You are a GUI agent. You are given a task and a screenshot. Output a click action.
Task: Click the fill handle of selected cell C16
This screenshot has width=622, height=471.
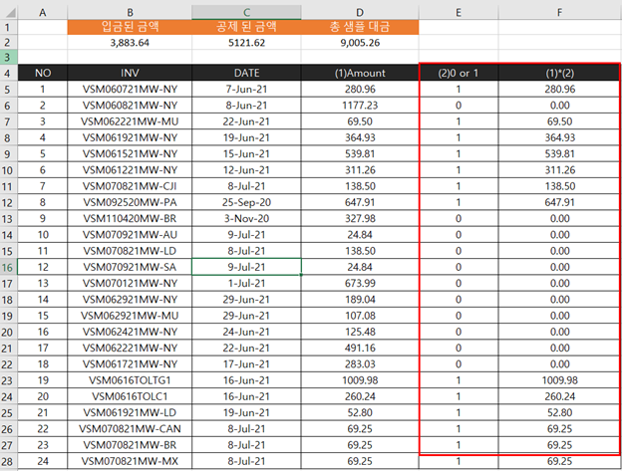coord(301,275)
